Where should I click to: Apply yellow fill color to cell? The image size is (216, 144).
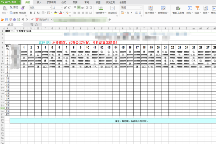(x=55, y=13)
